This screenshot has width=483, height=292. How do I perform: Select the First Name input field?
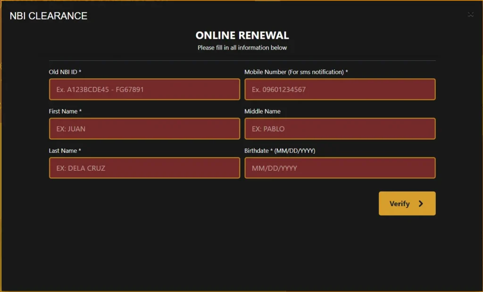coord(144,128)
